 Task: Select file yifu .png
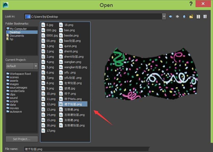[x=68, y=72]
